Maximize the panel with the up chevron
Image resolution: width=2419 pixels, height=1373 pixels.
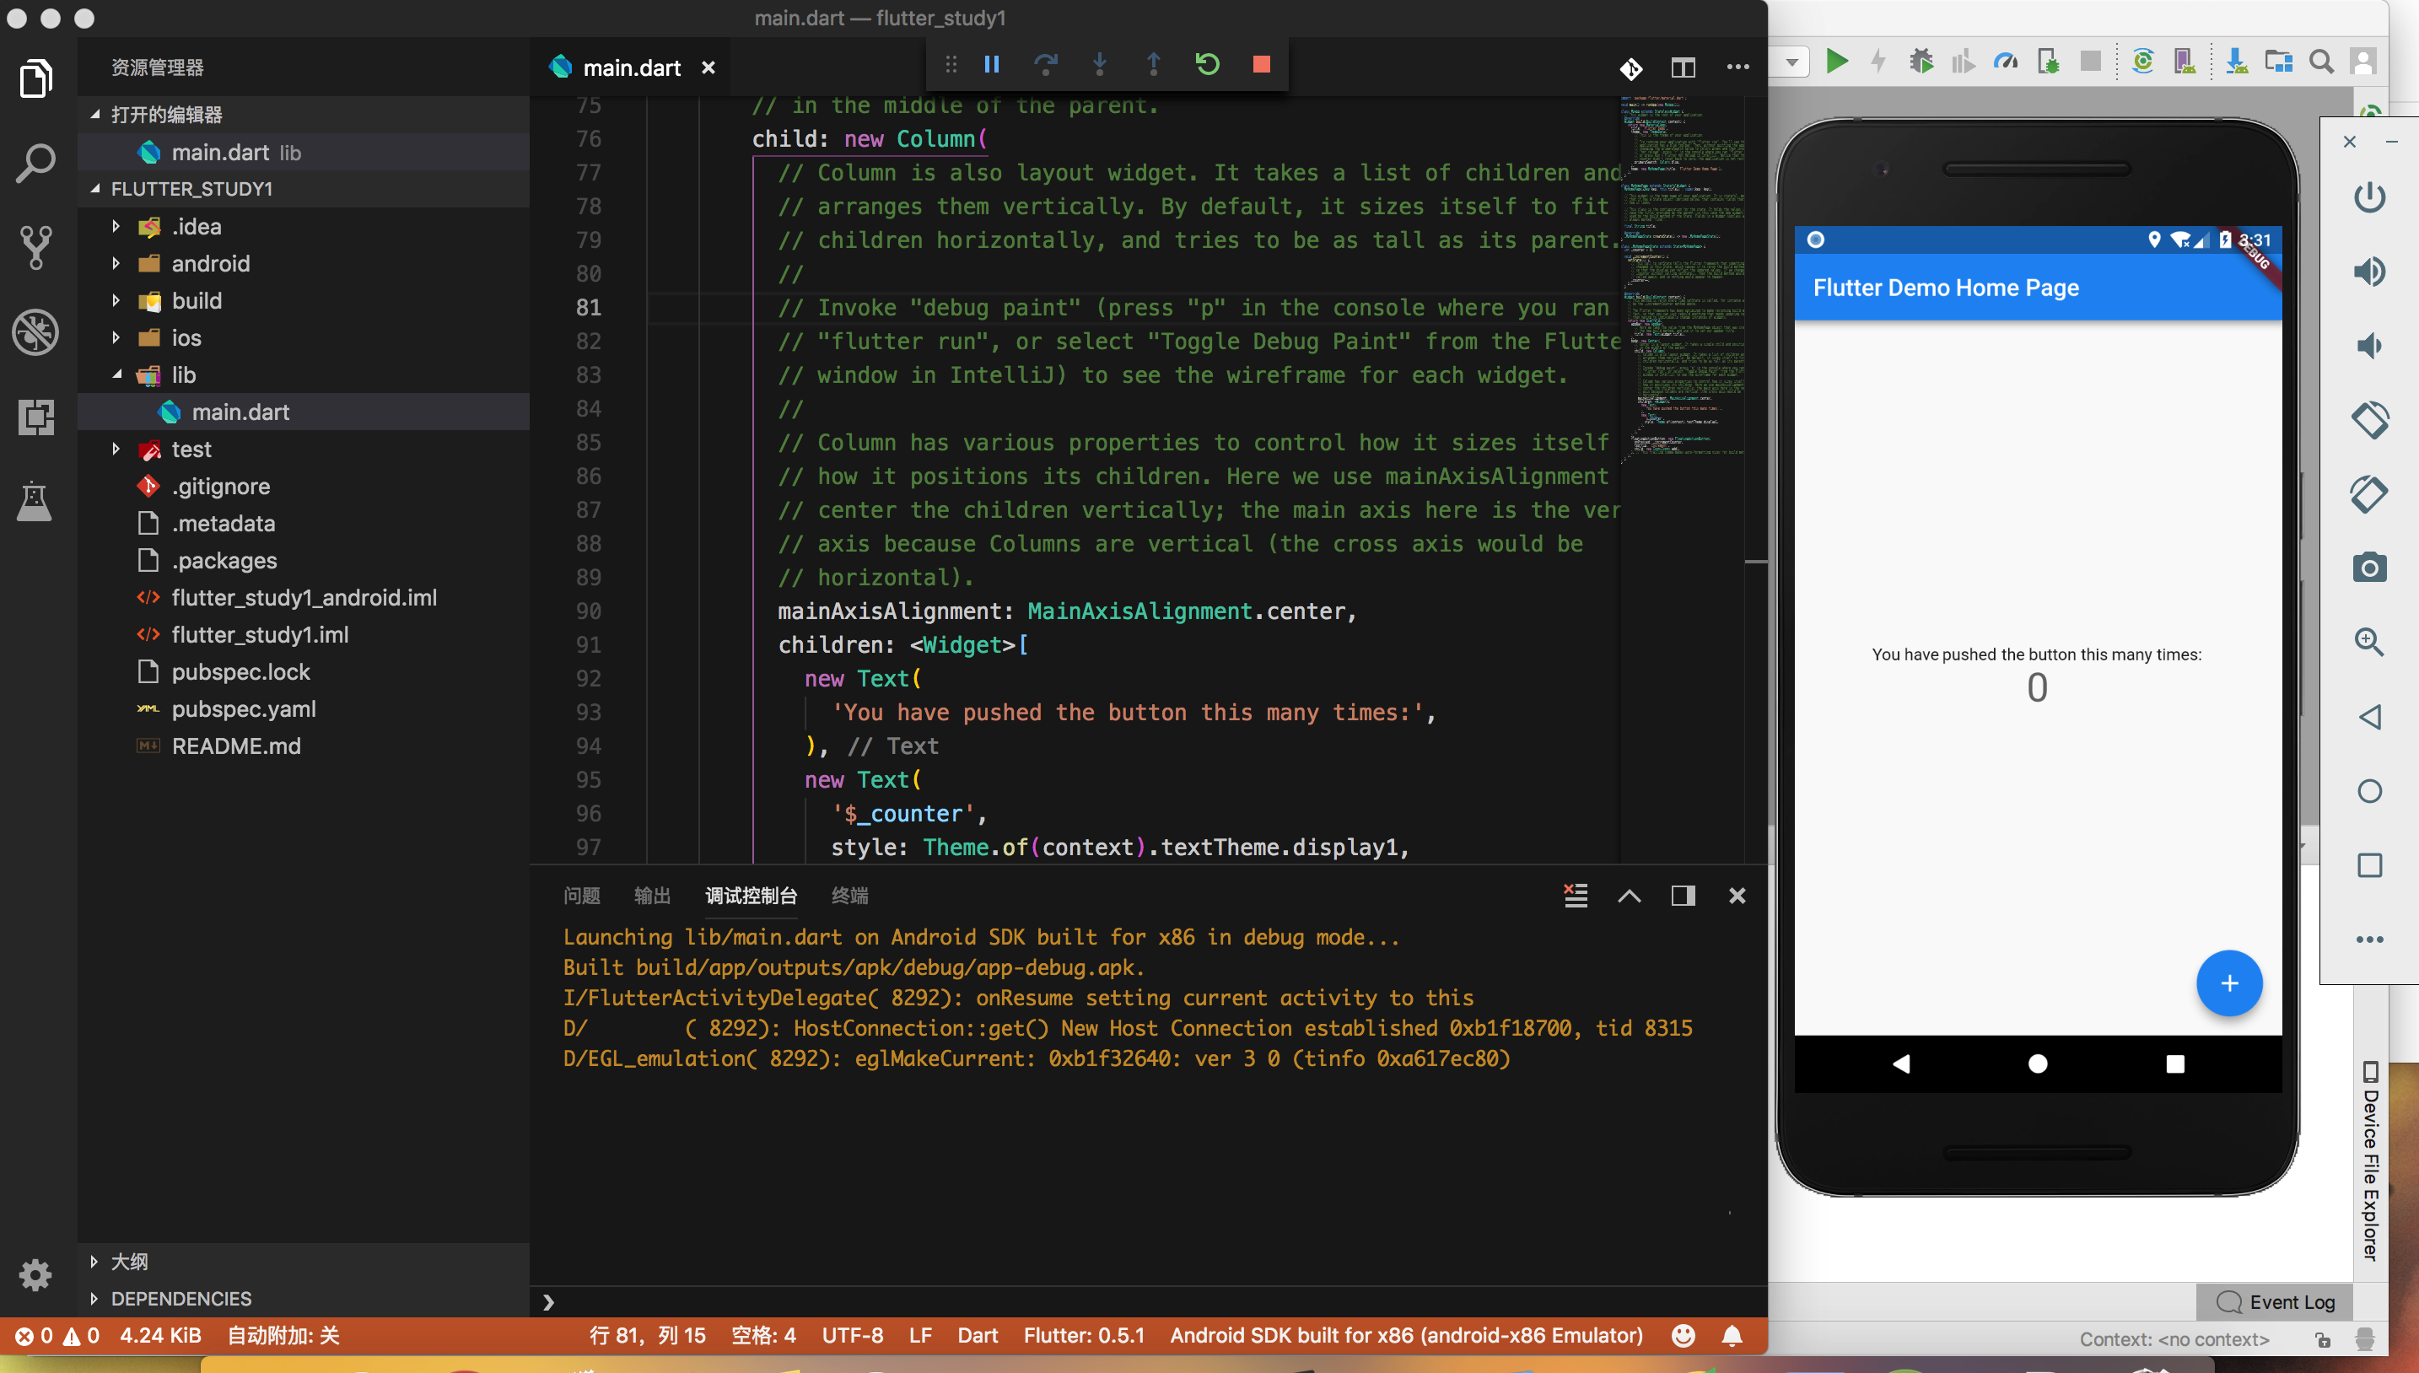click(1630, 896)
